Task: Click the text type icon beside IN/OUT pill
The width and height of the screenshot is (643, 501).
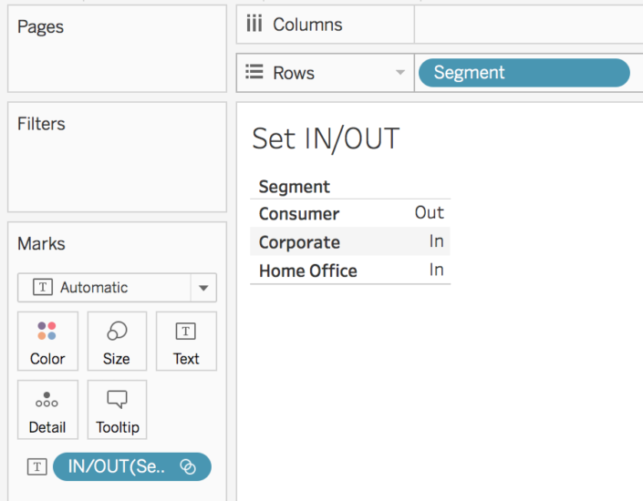Action: click(36, 467)
